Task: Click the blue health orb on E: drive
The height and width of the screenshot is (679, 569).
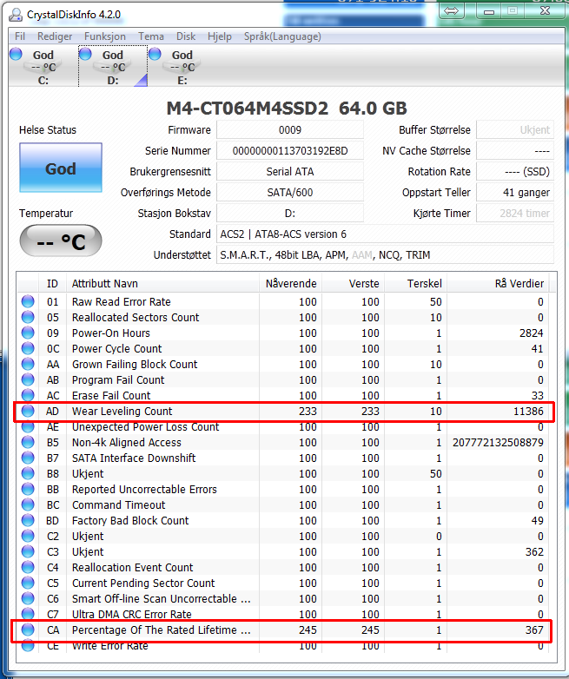Action: pos(155,54)
